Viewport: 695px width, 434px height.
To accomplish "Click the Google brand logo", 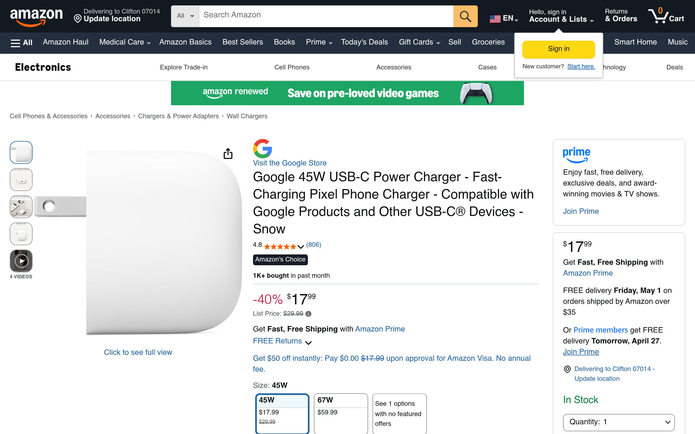I will [262, 148].
